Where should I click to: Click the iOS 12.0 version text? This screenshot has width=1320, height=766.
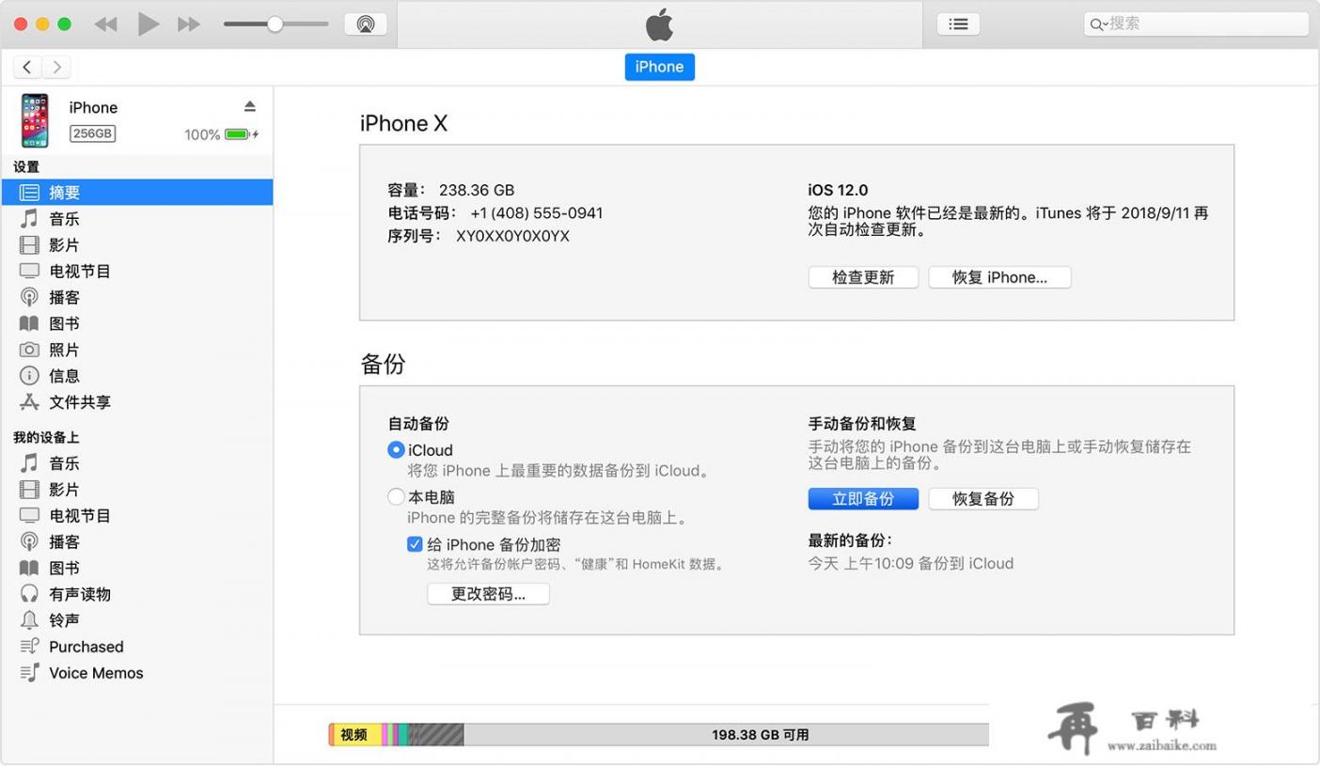(x=838, y=190)
